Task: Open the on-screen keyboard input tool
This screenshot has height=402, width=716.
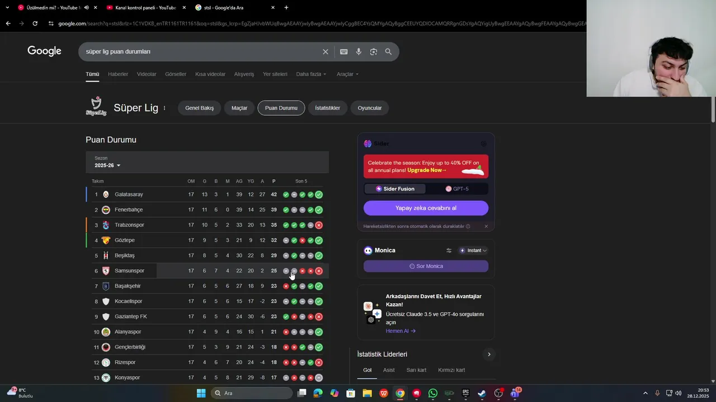Action: (x=343, y=51)
